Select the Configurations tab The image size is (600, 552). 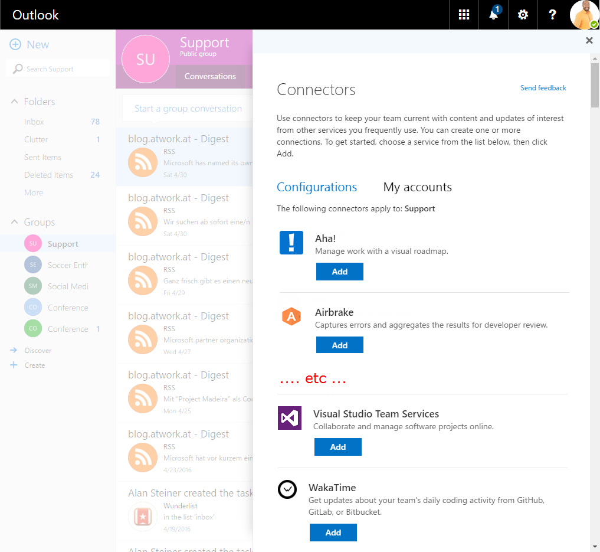(317, 187)
